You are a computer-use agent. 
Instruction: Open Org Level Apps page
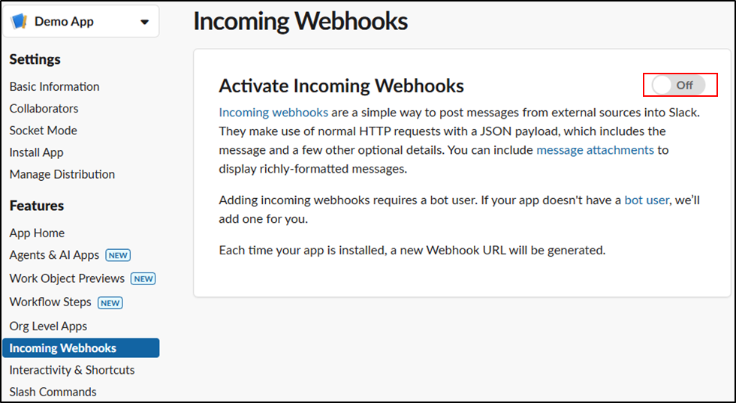coord(48,326)
